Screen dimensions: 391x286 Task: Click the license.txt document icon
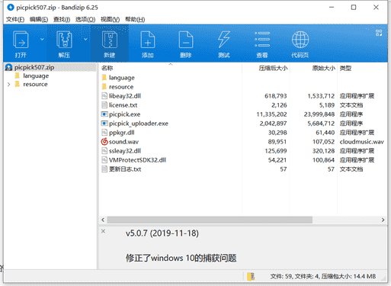[104, 105]
